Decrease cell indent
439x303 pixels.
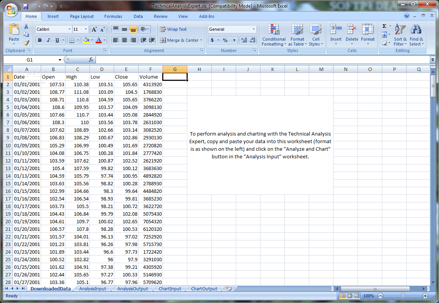pyautogui.click(x=143, y=40)
